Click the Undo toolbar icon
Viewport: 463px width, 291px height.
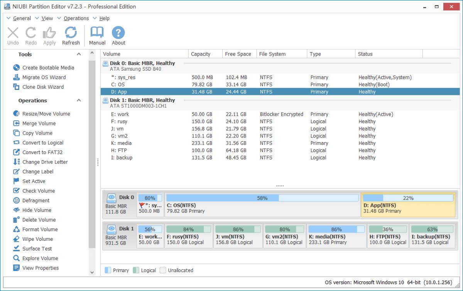pos(13,35)
